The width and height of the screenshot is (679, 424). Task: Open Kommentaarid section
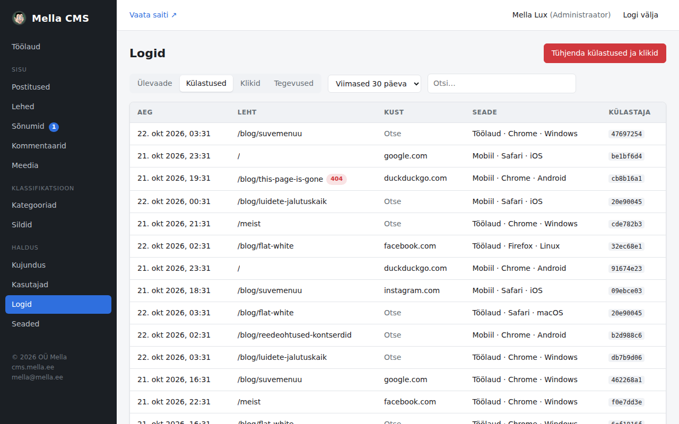[x=58, y=146]
